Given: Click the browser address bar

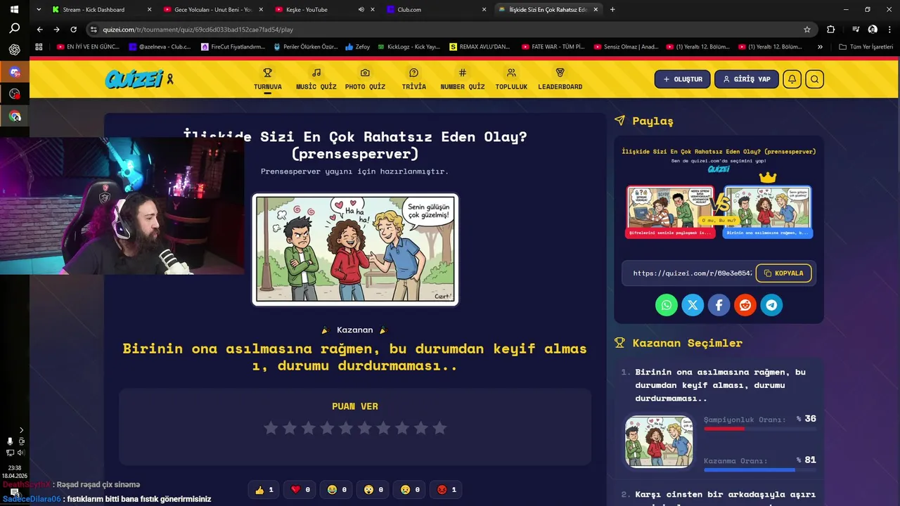Looking at the screenshot, I should tap(450, 30).
